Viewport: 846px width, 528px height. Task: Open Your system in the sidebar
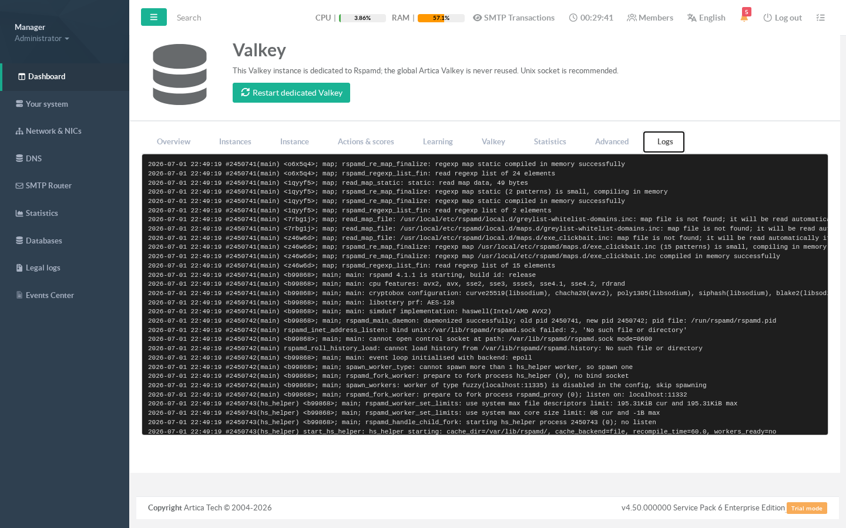pos(65,104)
